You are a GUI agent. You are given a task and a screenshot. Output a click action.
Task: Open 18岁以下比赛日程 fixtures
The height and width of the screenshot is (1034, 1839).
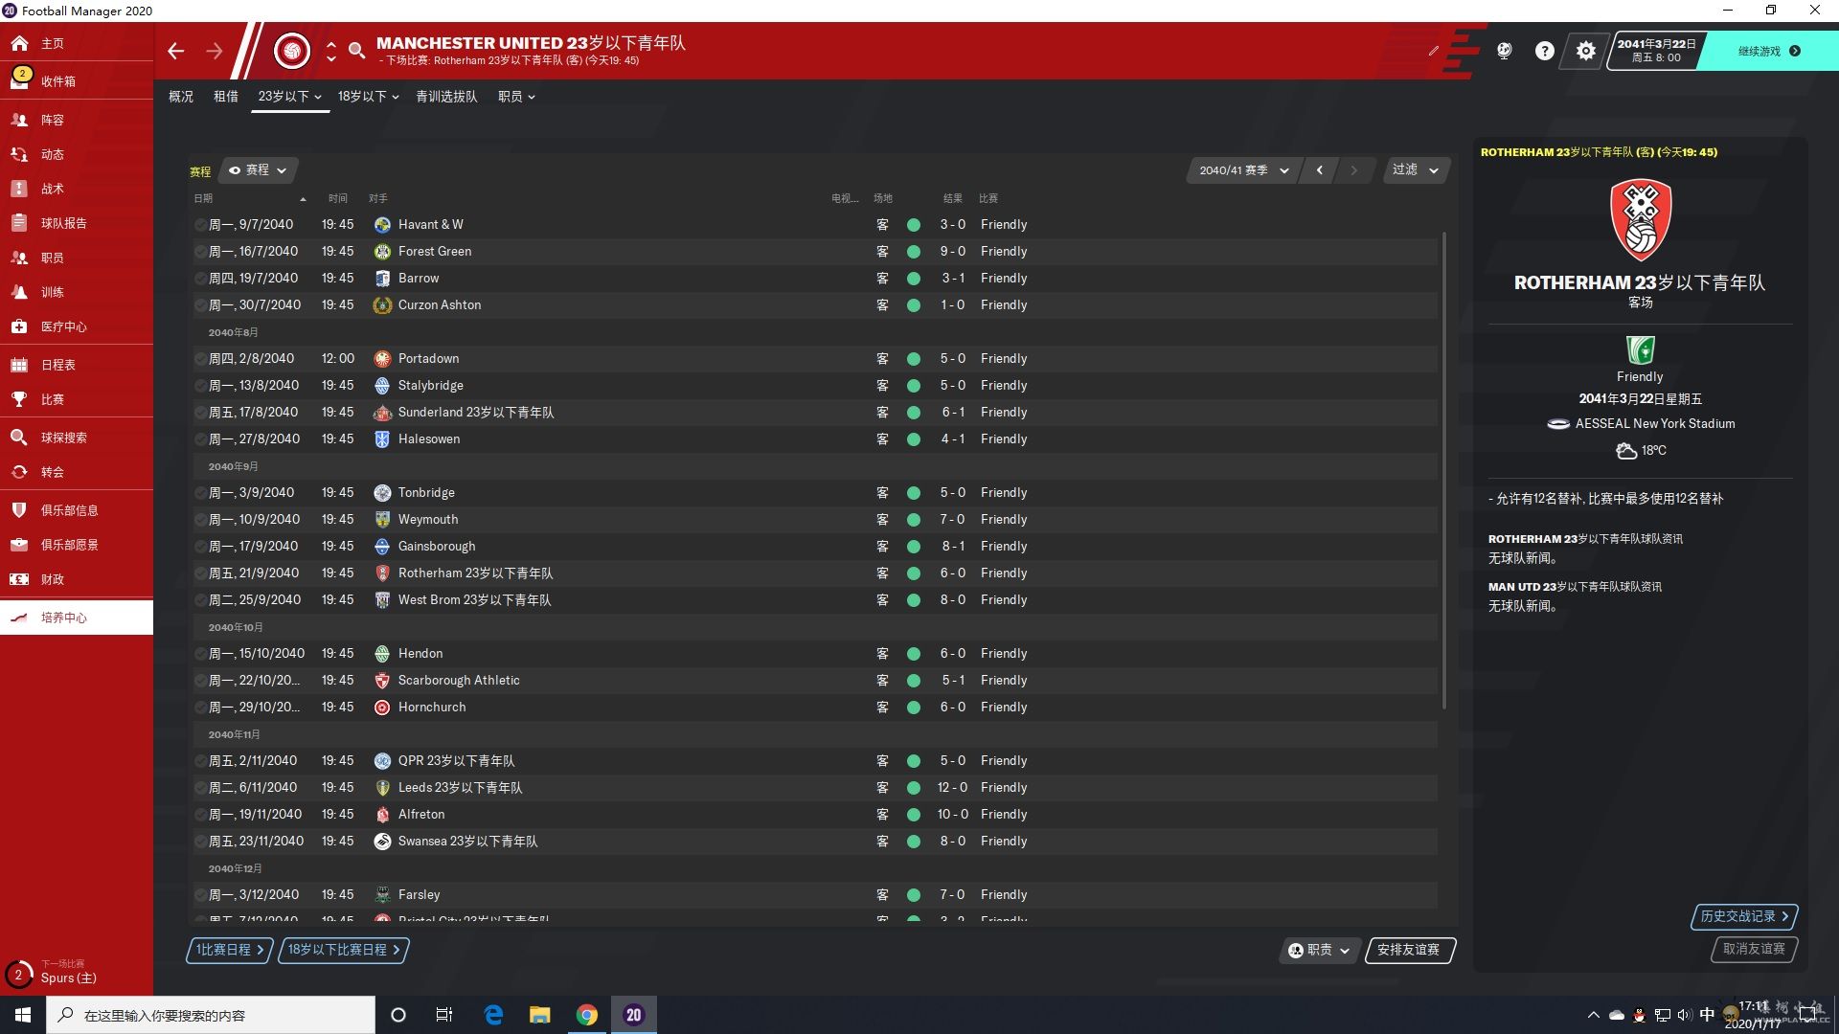(x=344, y=950)
